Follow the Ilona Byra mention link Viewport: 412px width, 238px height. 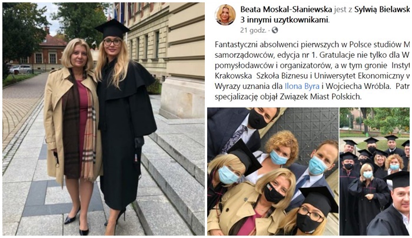tap(302, 86)
